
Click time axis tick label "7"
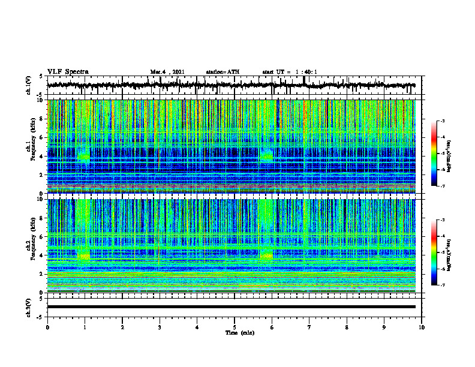pos(309,327)
